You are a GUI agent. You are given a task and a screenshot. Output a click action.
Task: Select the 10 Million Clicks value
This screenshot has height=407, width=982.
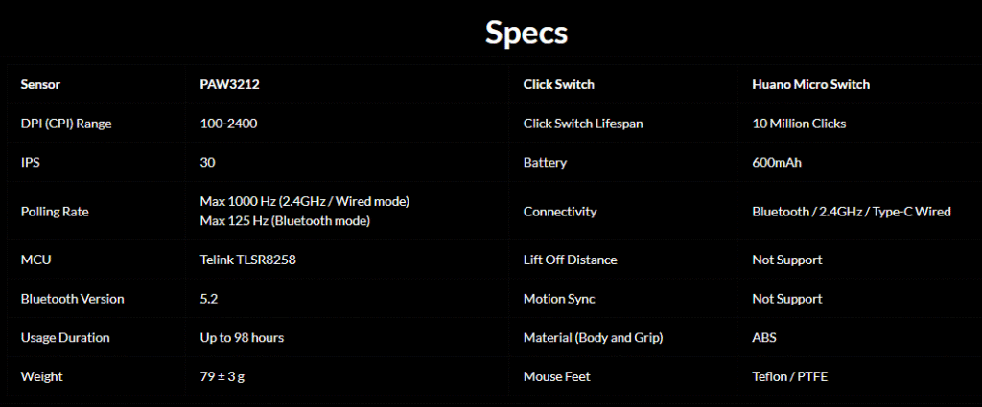(799, 124)
